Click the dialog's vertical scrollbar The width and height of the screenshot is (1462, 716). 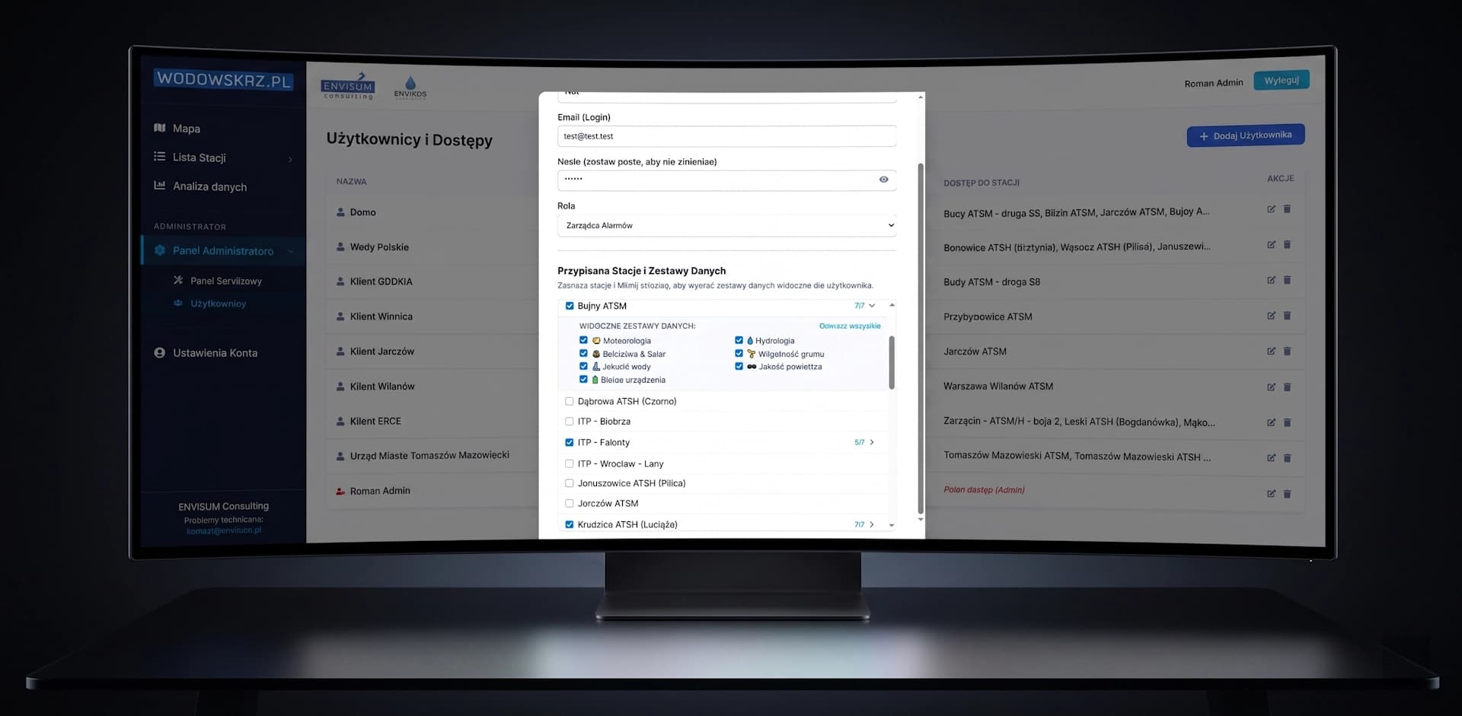(x=921, y=339)
